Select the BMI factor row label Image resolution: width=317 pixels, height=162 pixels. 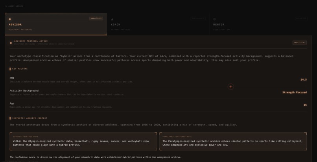(x=12, y=78)
